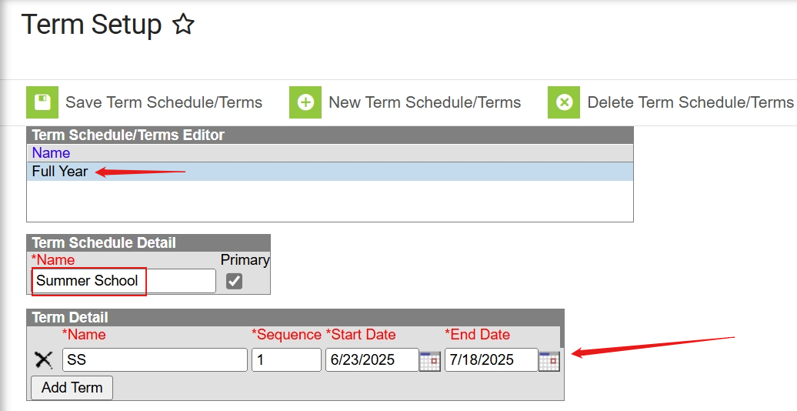Choose the New Term Schedule/Terms label
The image size is (797, 411).
425,102
